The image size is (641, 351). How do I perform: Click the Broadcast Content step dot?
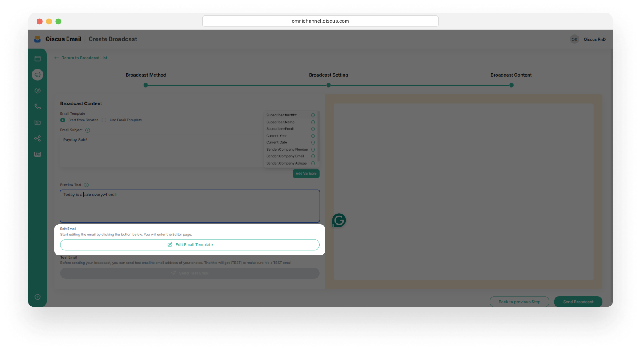pos(511,85)
